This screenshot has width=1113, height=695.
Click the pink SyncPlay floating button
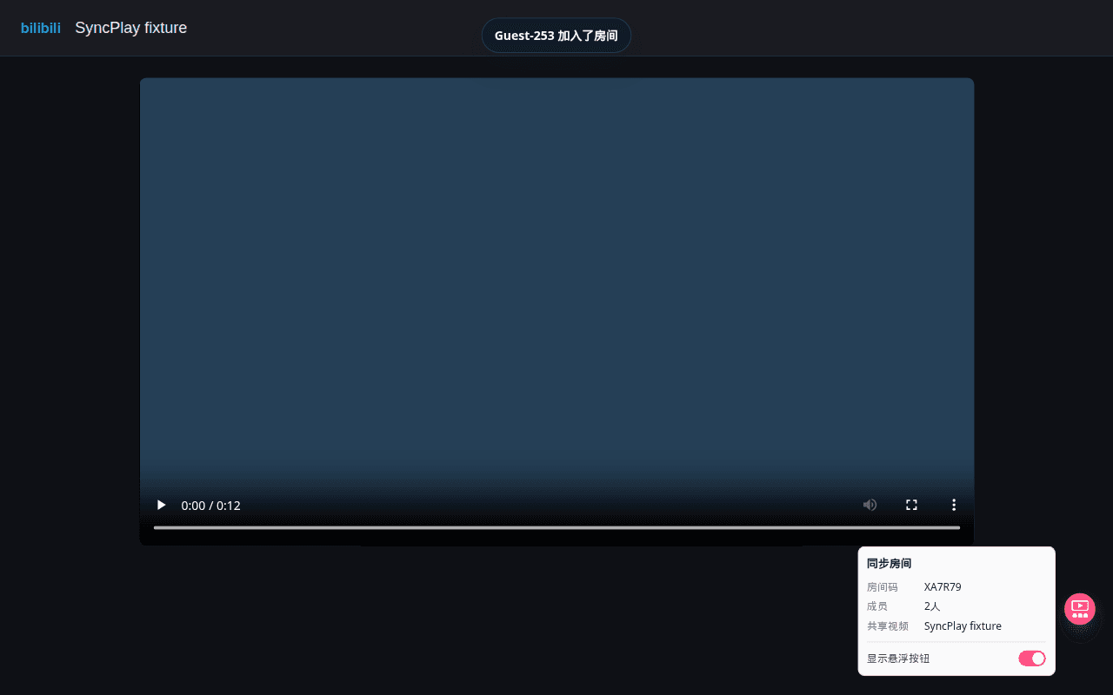click(x=1080, y=609)
